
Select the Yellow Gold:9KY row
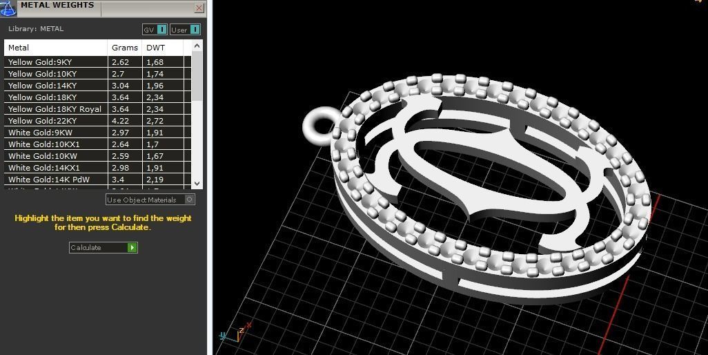point(97,62)
